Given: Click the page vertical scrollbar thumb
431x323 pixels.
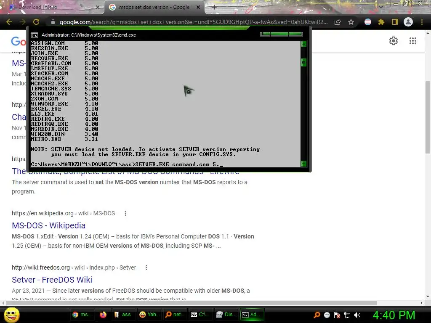Looking at the screenshot, I should 428,117.
